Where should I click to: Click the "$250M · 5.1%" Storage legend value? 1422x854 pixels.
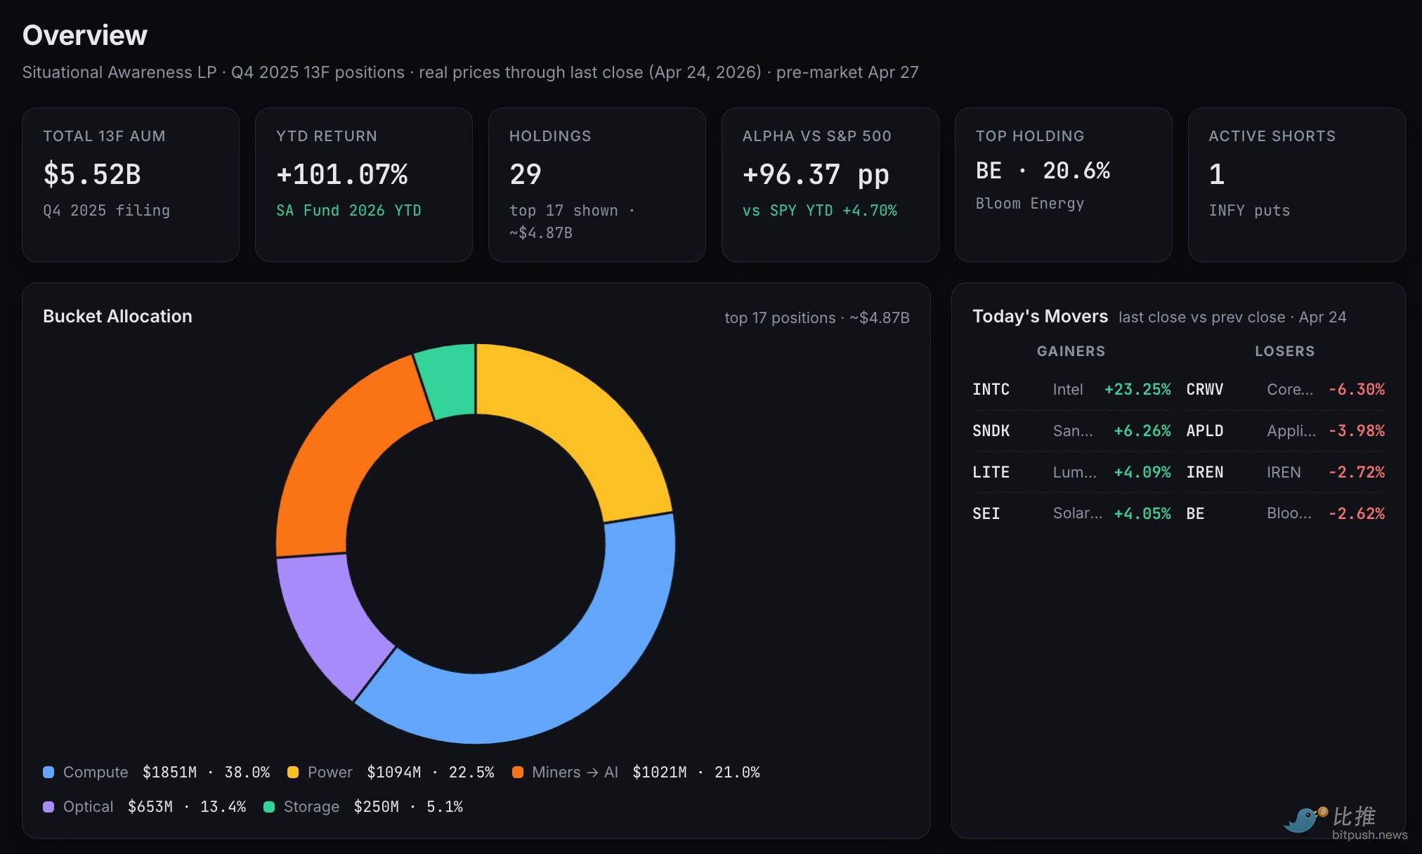click(x=408, y=807)
